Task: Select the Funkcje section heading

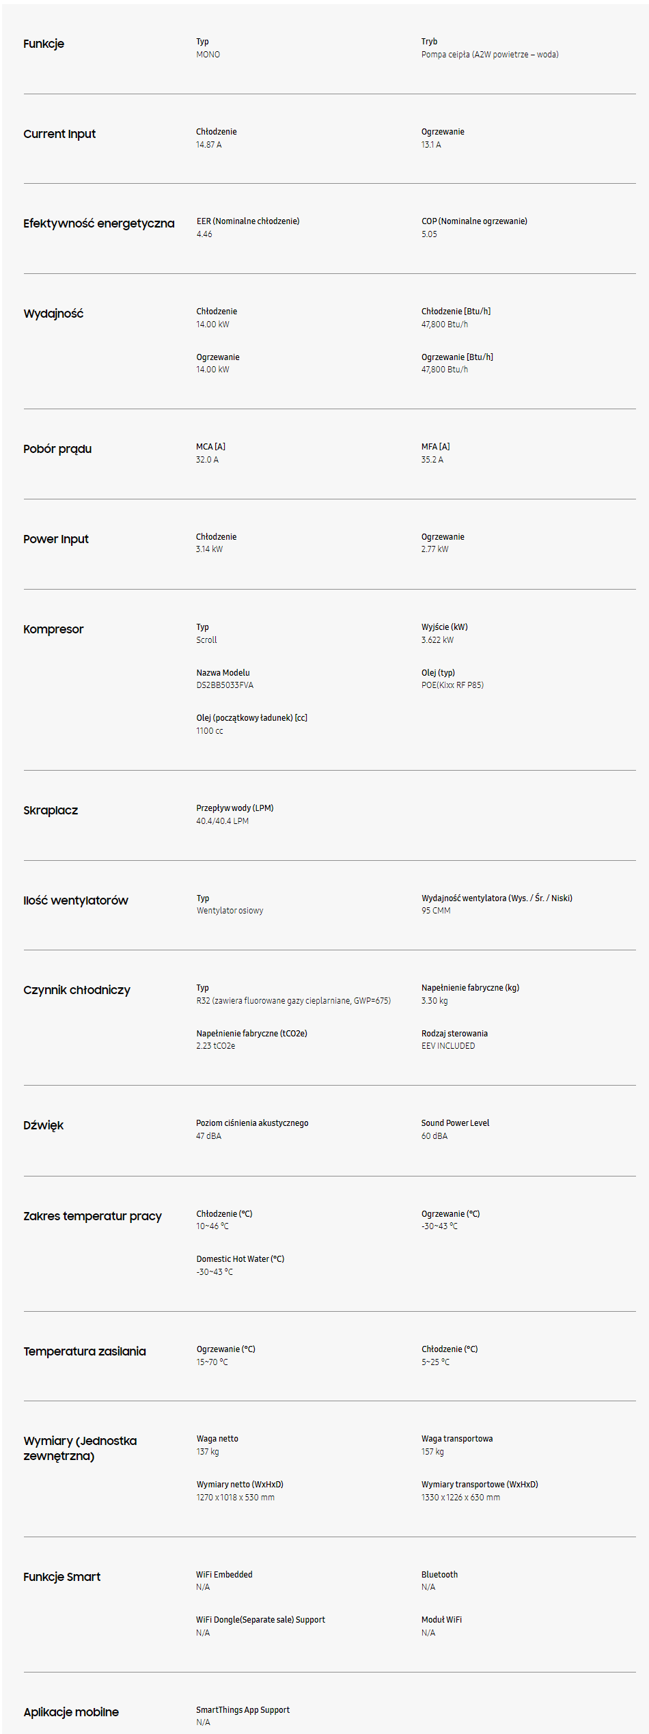Action: coord(44,44)
